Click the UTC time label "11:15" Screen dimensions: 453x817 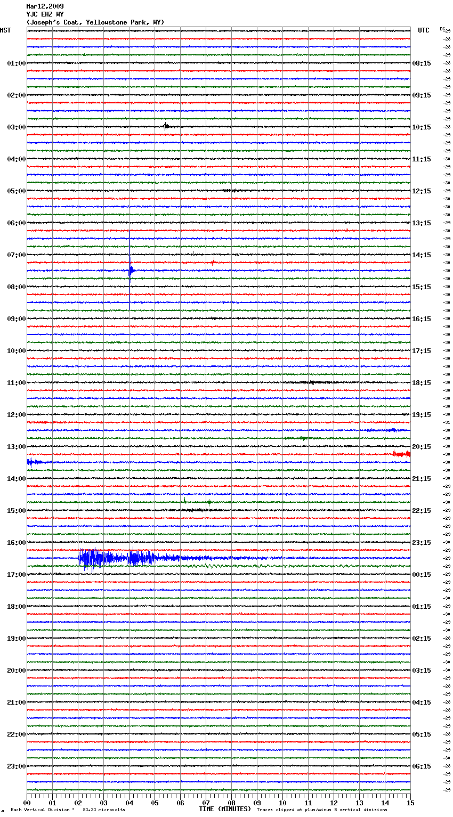(x=422, y=159)
